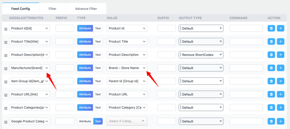Switch to the Filter tab
Screen dimensions: 290x129
coord(52,9)
